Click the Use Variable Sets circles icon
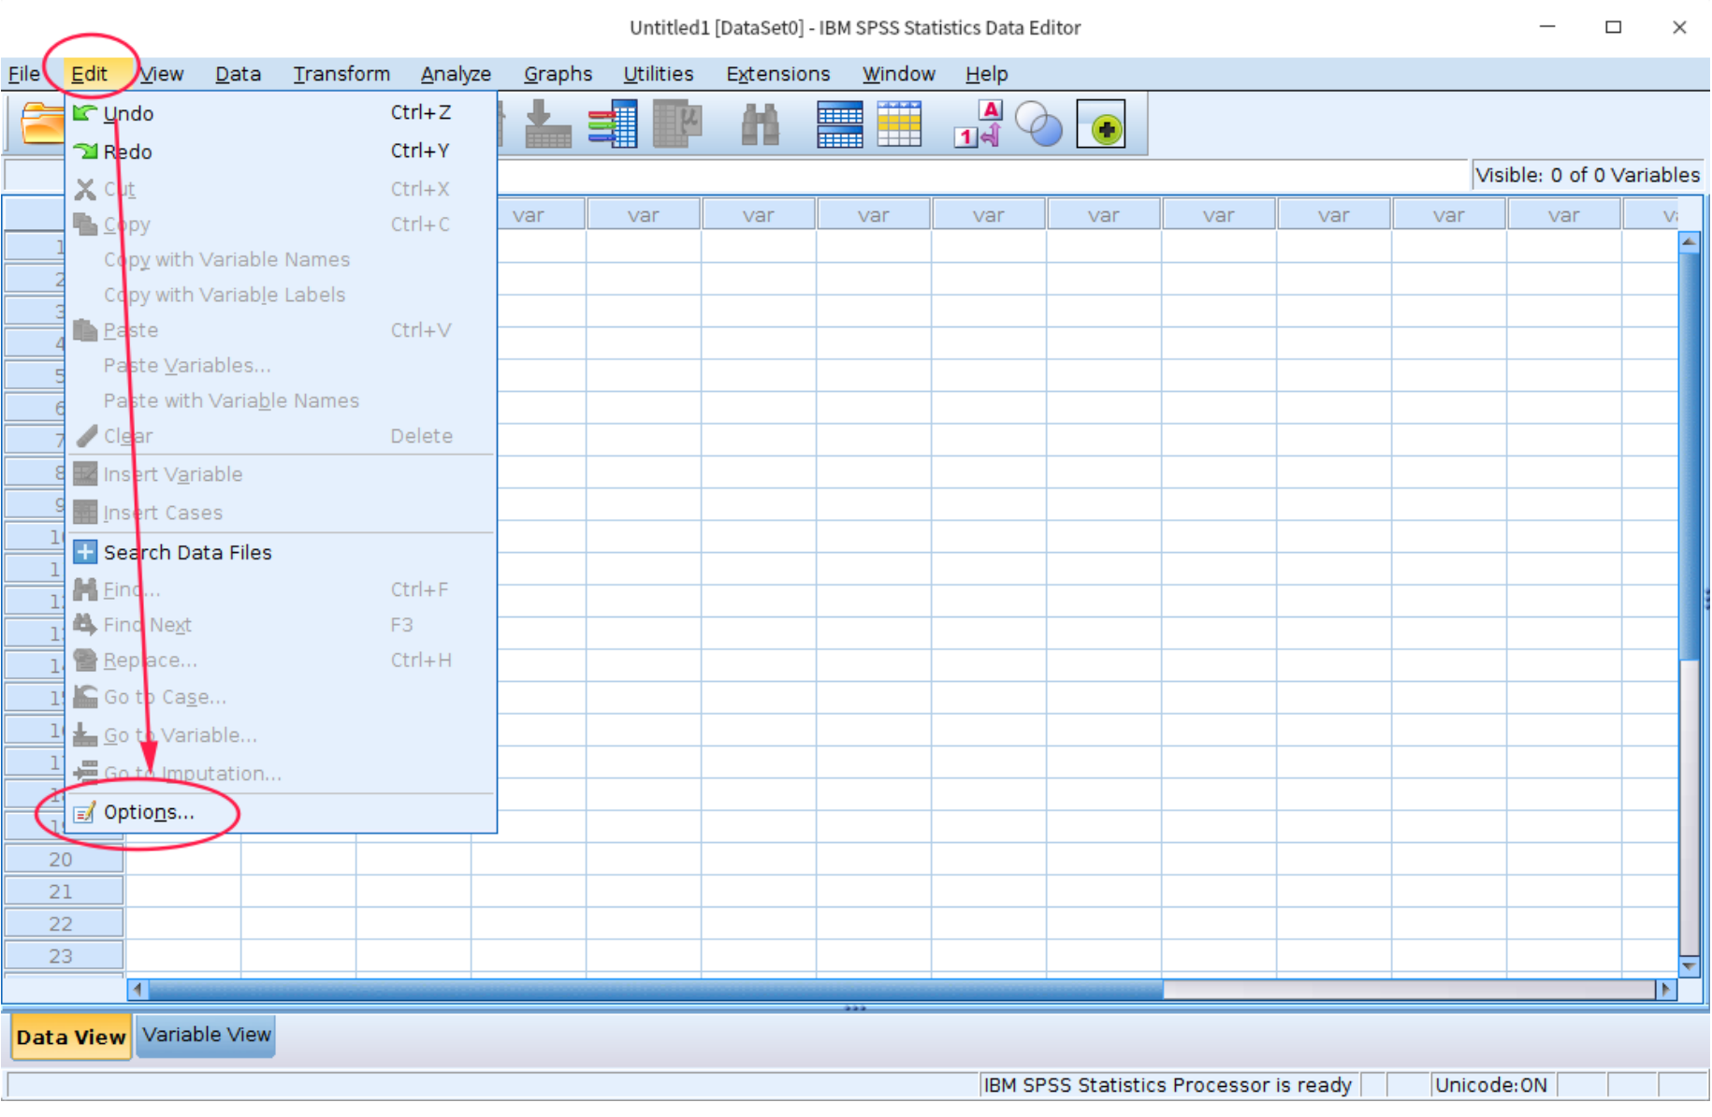 pyautogui.click(x=1038, y=124)
